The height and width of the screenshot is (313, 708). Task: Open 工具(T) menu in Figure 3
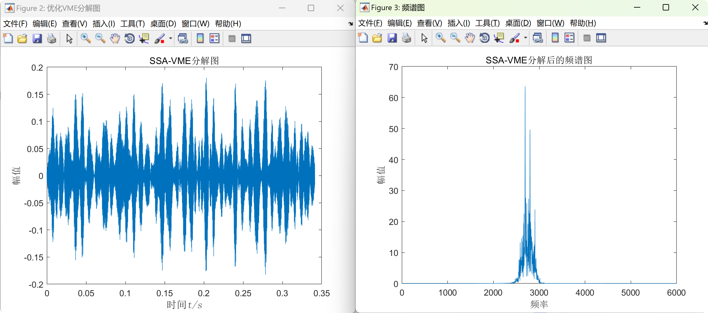click(488, 23)
